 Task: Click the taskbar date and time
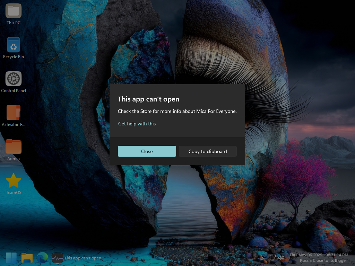[x=319, y=255]
